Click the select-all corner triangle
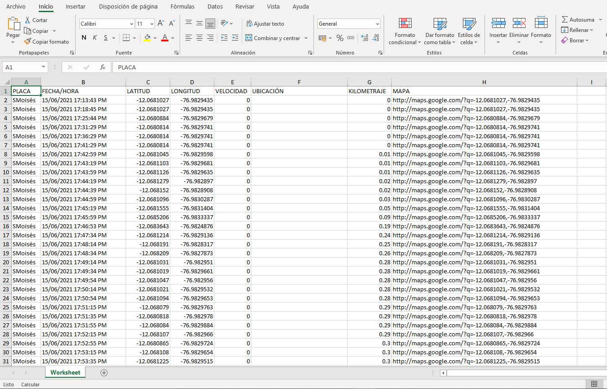607x389 pixels. tap(7, 82)
